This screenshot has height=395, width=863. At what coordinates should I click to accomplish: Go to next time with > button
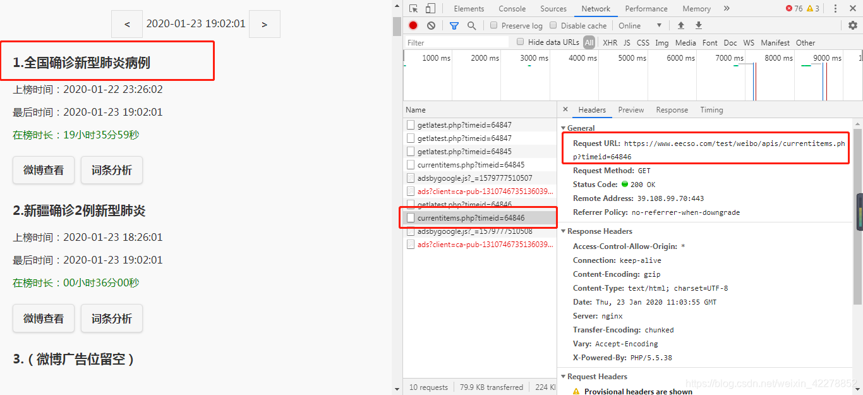pyautogui.click(x=264, y=24)
